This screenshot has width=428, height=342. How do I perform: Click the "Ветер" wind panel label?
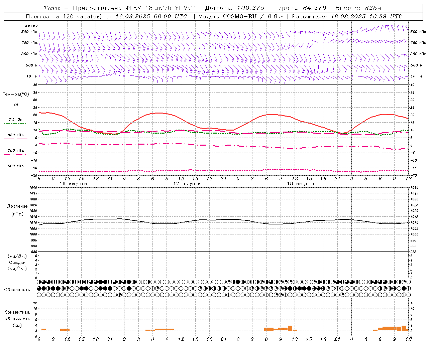(31, 25)
